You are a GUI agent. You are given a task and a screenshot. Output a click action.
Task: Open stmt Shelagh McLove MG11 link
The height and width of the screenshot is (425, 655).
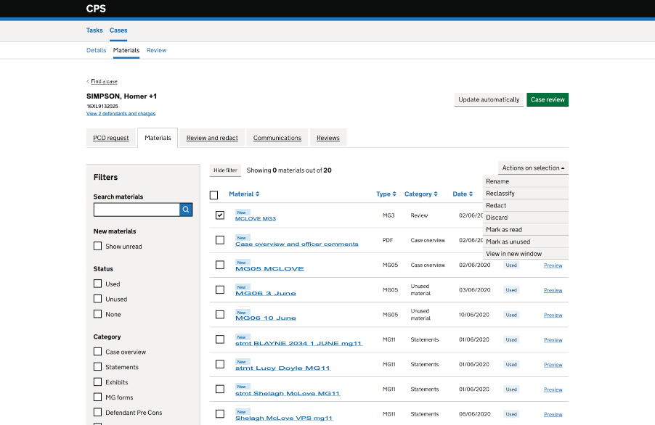tap(288, 393)
